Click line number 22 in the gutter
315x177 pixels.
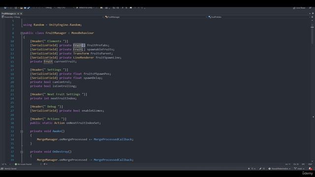pos(12,90)
